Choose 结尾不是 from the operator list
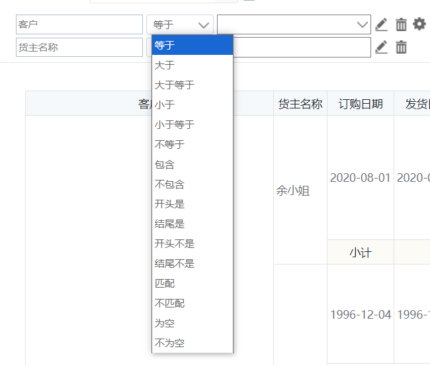430x365 pixels. pos(175,264)
